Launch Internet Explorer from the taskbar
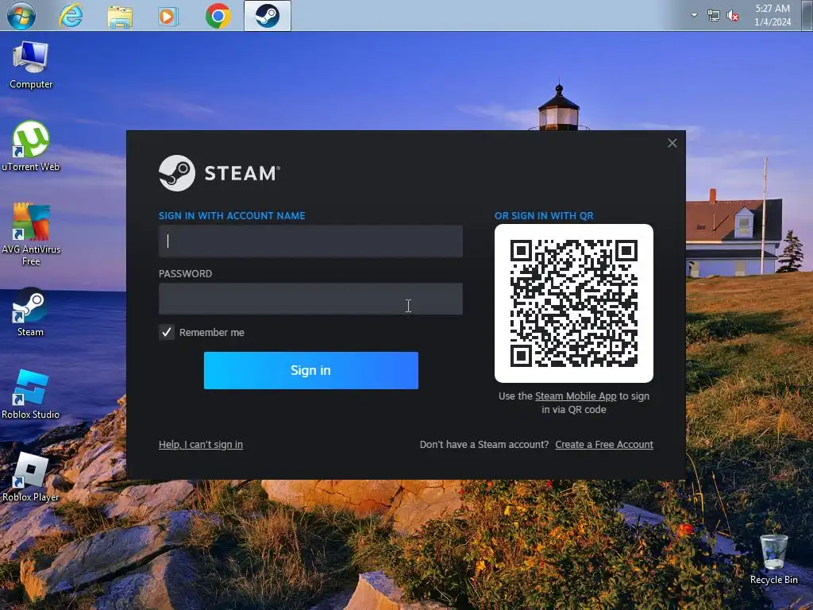Viewport: 813px width, 610px height. point(71,16)
